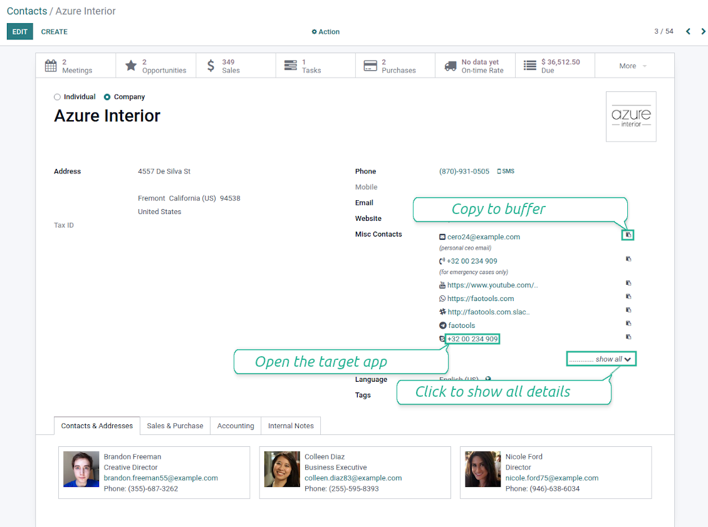
Task: Call the phone number (870)-931-0505
Action: pos(464,171)
